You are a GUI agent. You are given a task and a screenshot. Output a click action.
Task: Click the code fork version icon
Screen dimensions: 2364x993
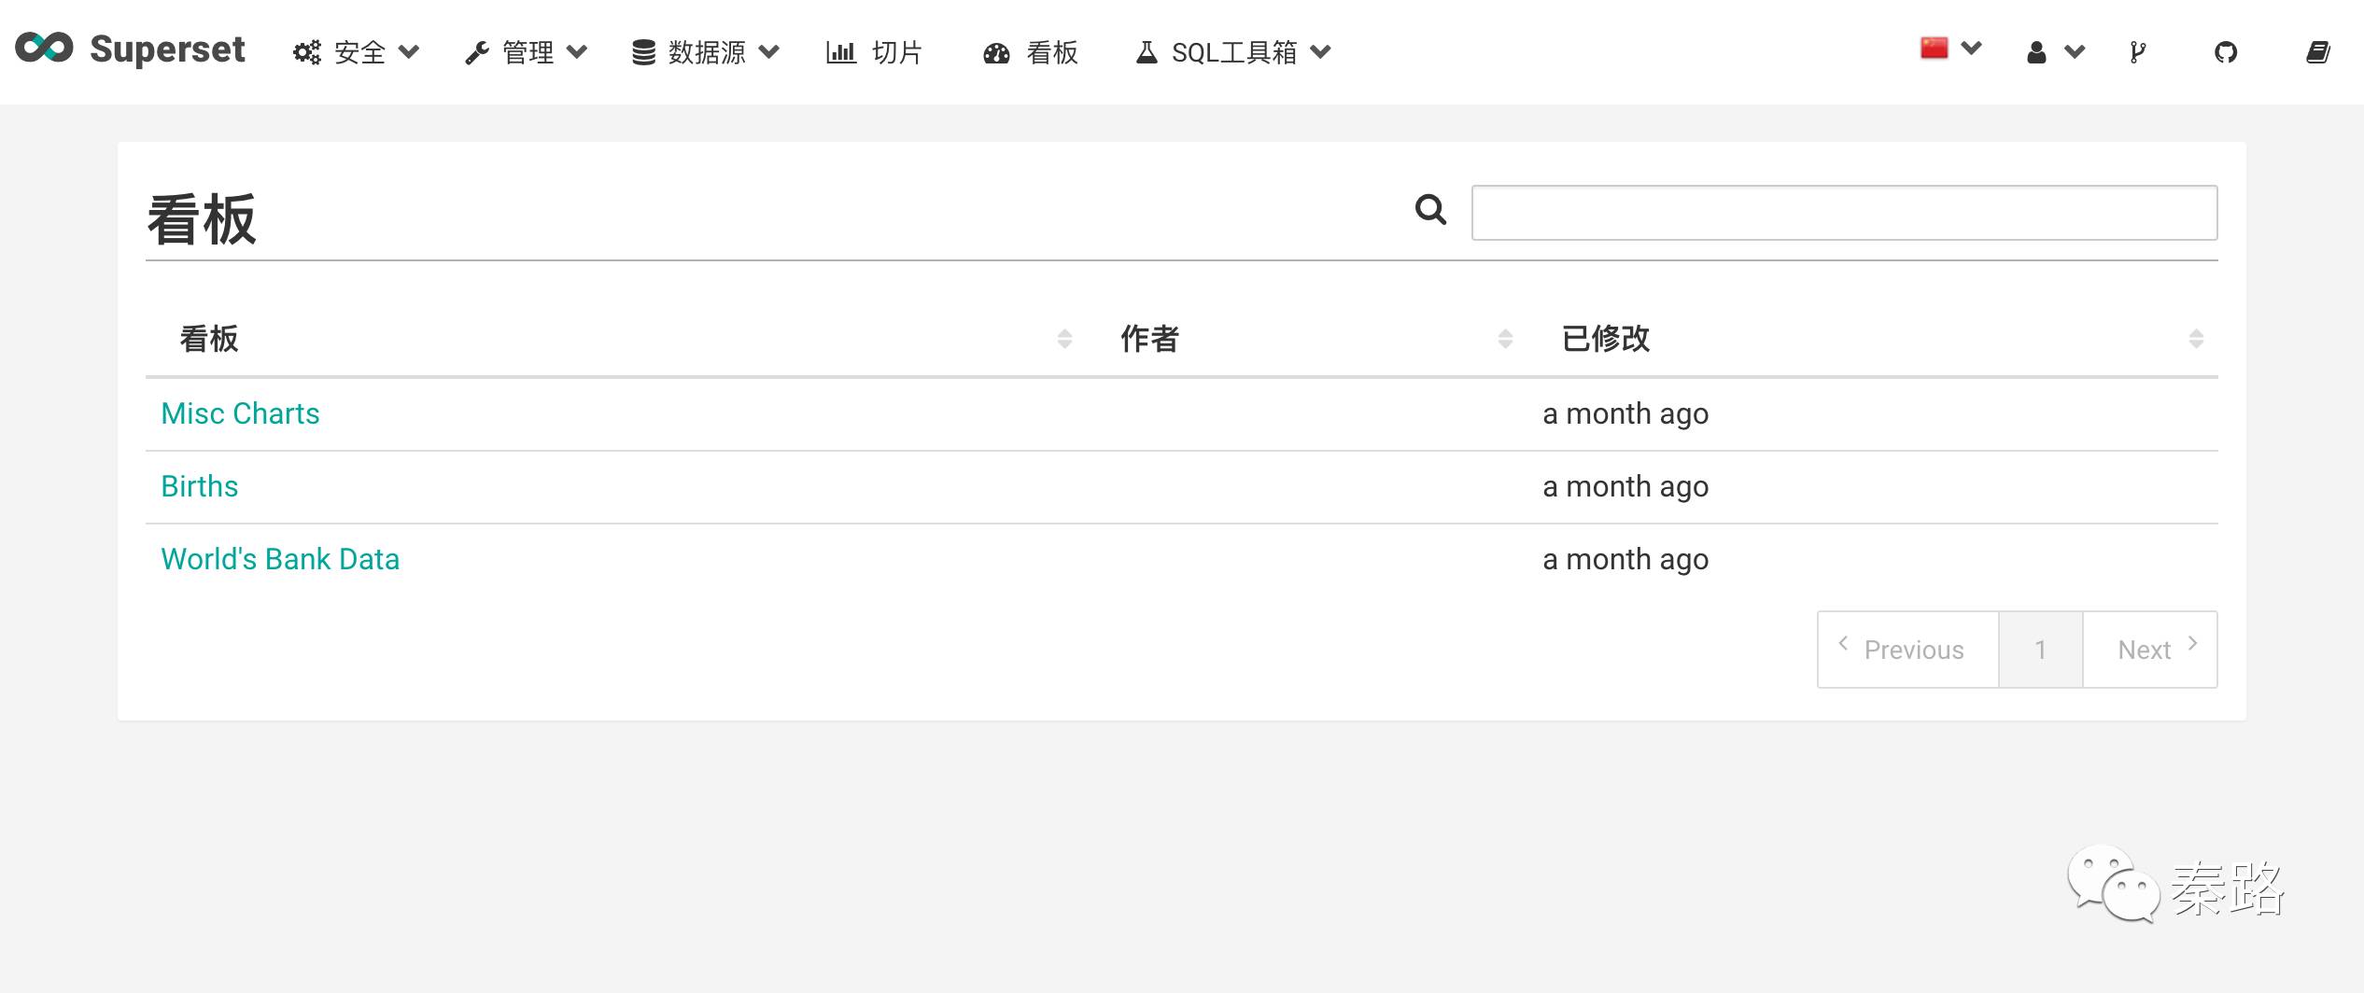click(2138, 52)
